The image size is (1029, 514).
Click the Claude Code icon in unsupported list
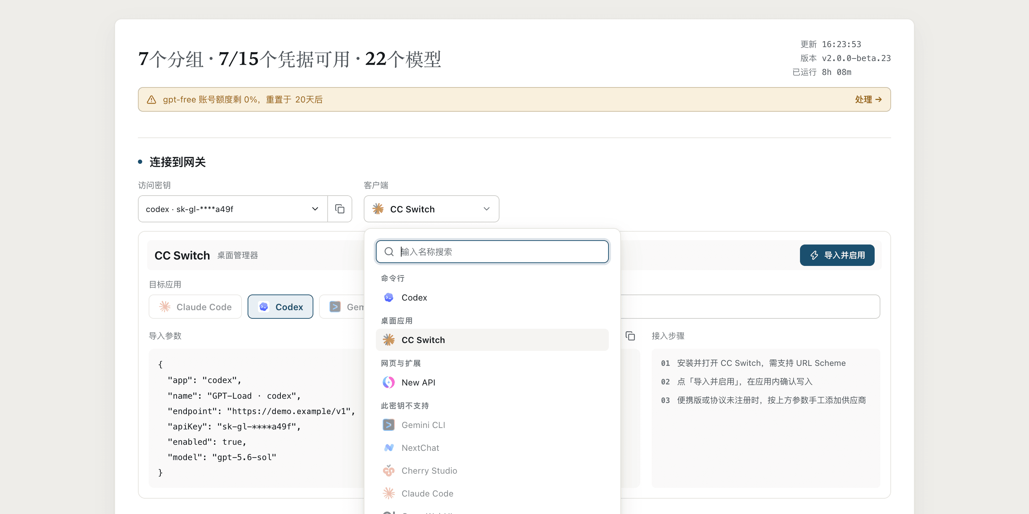point(388,493)
